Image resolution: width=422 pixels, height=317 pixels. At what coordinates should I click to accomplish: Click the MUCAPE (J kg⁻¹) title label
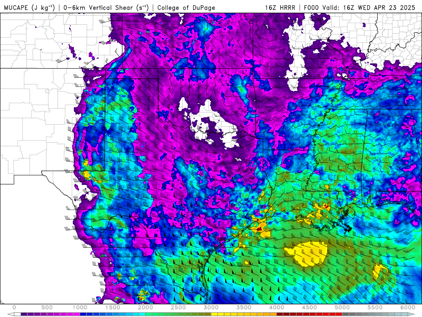coord(30,7)
